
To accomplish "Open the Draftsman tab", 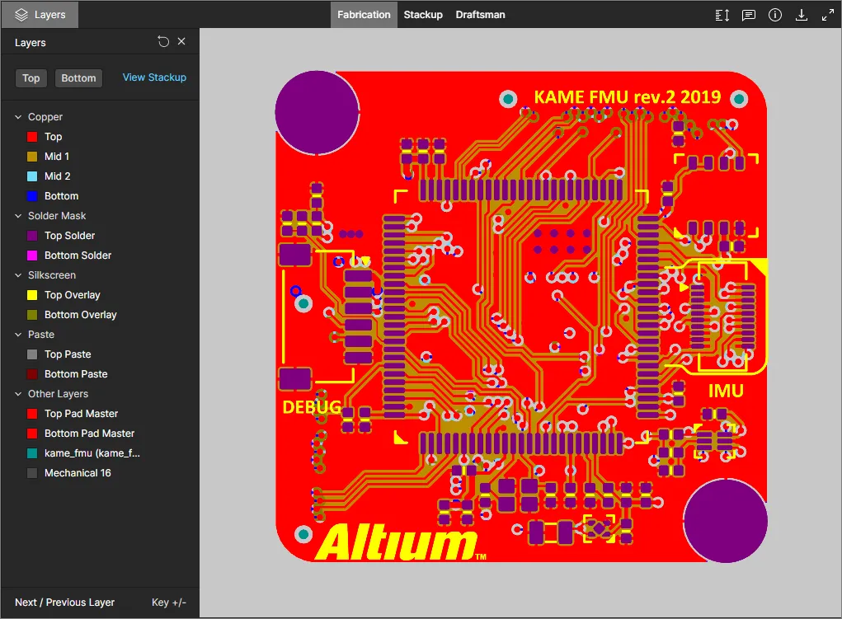I will pos(480,15).
